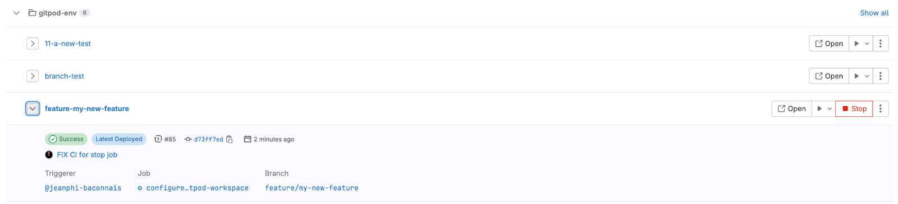Open the feature/my-new-feature branch link
Screen dimensions: 898x204
pos(311,188)
